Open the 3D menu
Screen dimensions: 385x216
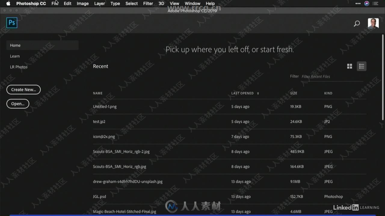coord(162,4)
